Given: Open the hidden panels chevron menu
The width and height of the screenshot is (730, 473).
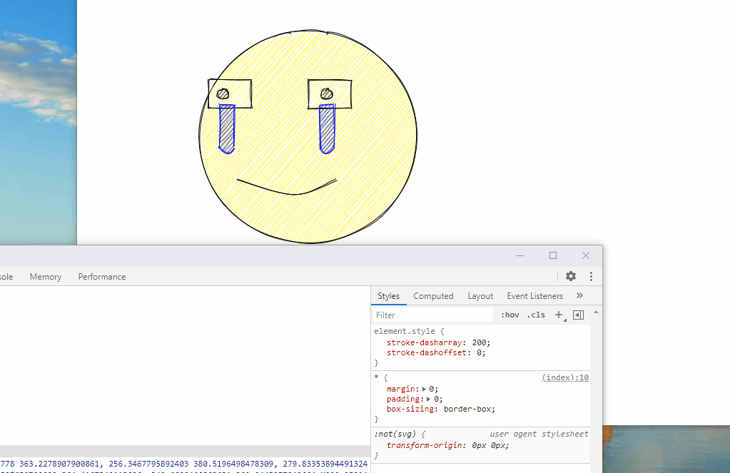Looking at the screenshot, I should coord(579,295).
